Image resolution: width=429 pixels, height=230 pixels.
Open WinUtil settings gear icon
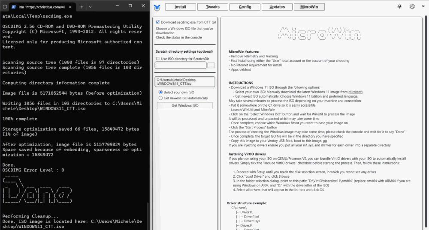412,6
